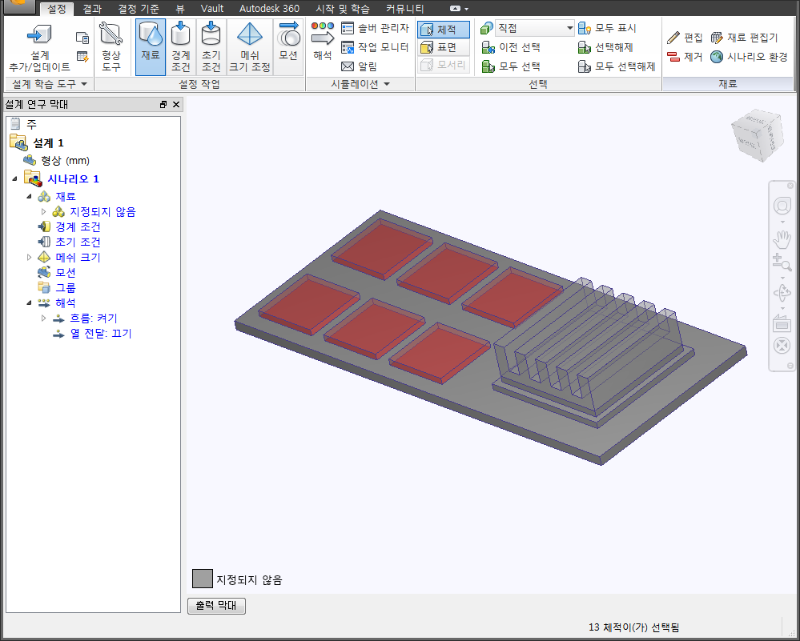Enable 모서리 selection mode
Screen dimensions: 800x641
(x=444, y=66)
